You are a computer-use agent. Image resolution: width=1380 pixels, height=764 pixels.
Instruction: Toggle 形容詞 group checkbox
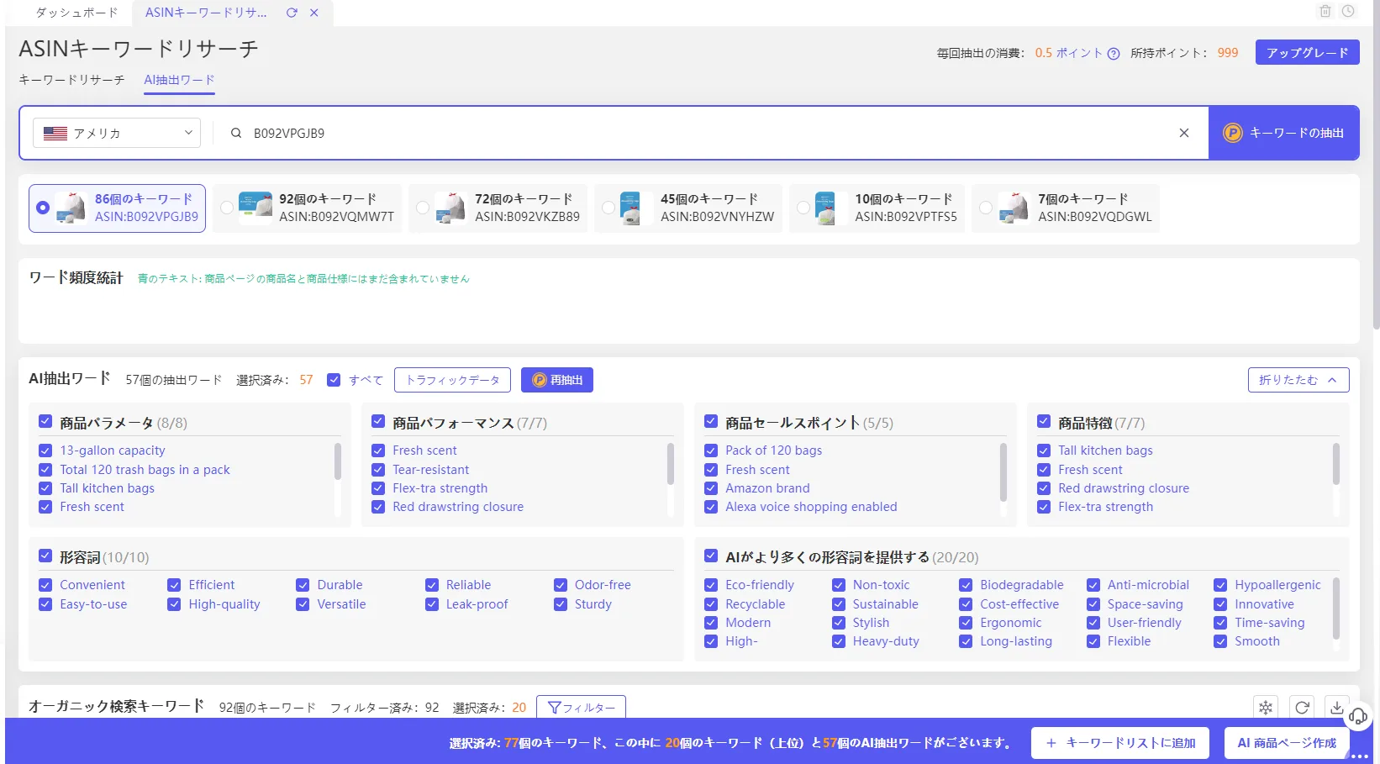[x=45, y=556]
